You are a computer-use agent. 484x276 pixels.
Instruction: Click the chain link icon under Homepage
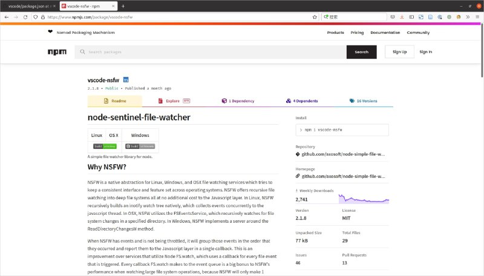(x=298, y=176)
